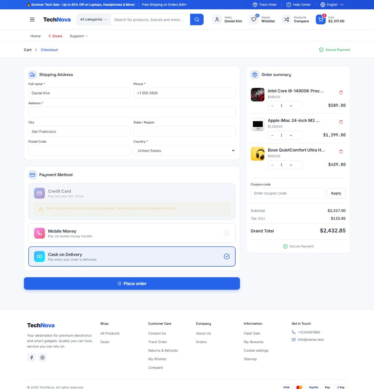Viewport: 374px width, 389px height.
Task: Focus the Phone number field
Action: coord(185,93)
